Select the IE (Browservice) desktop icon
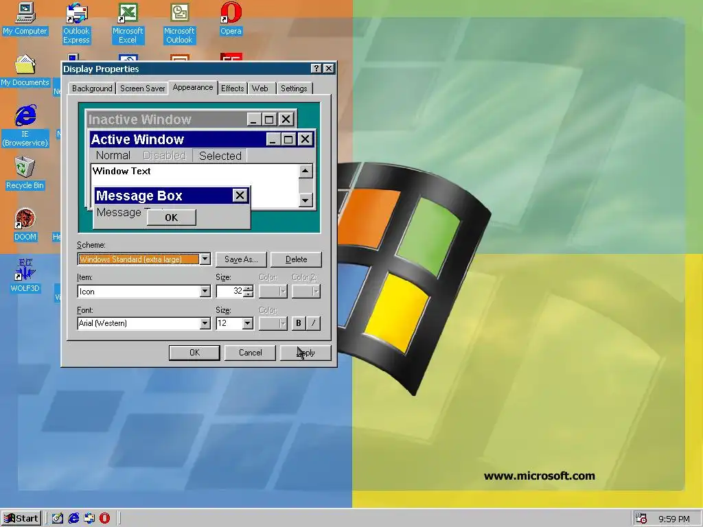Image resolution: width=703 pixels, height=527 pixels. 25,126
